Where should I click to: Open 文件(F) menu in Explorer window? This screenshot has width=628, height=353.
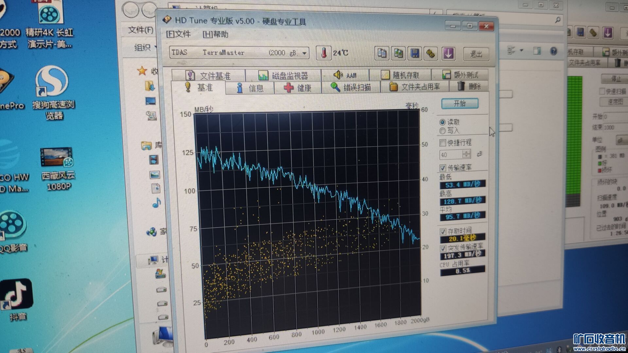click(x=141, y=30)
